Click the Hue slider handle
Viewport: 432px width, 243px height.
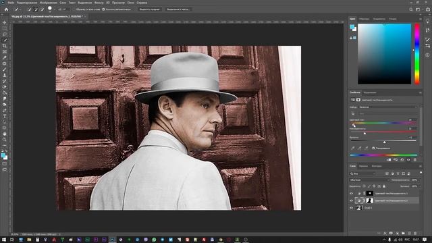tap(354, 126)
